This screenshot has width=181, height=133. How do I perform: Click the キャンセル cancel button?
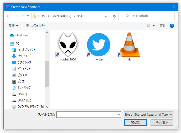click(x=162, y=122)
